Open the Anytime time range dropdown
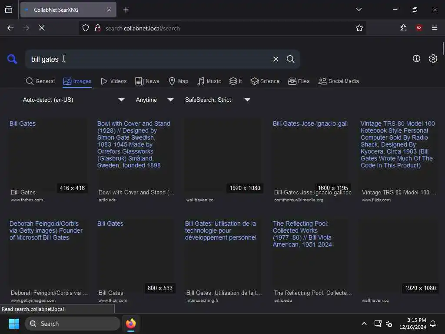 pyautogui.click(x=154, y=100)
